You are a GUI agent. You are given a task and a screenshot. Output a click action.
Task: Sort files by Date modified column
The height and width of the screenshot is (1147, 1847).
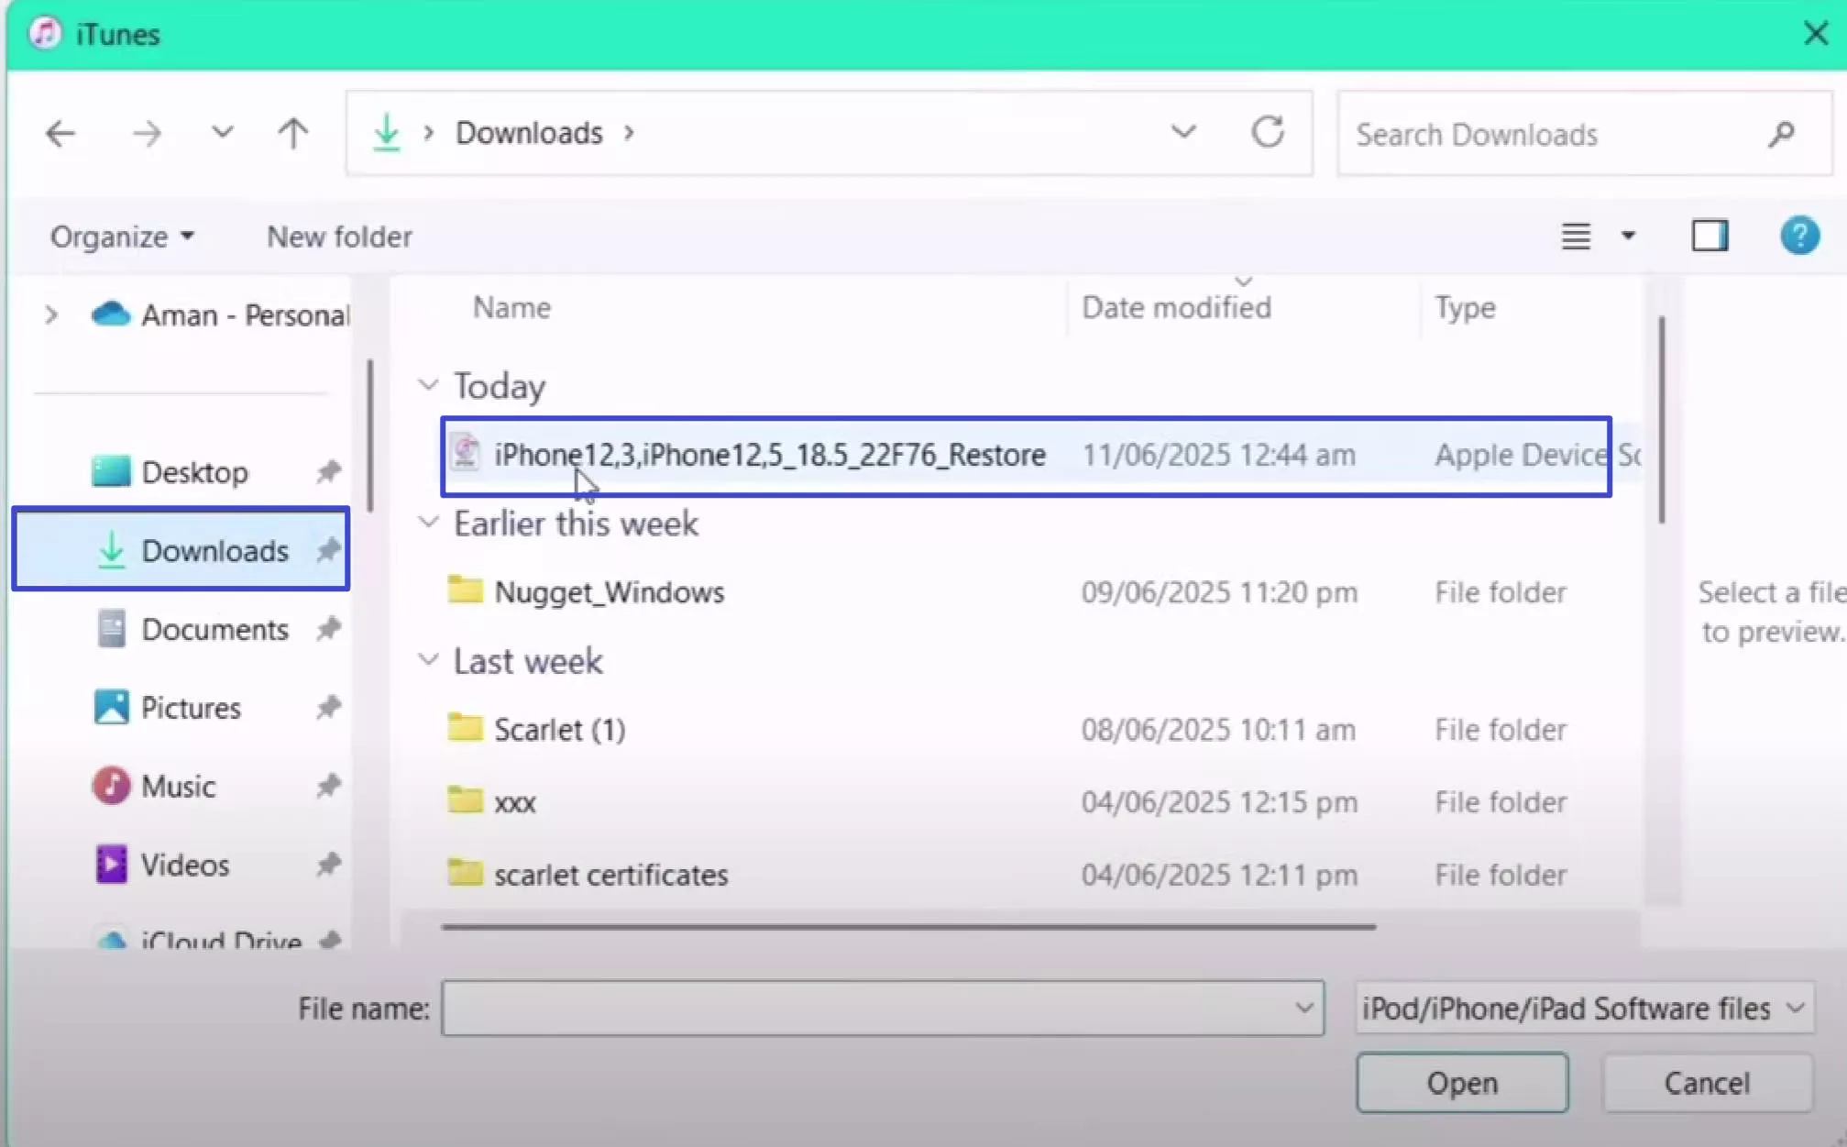[x=1176, y=307]
